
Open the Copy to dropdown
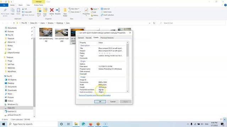tap(45, 12)
